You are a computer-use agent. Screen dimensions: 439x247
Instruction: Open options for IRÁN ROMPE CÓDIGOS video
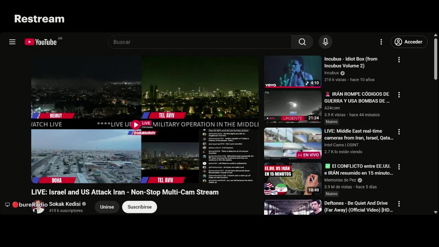coord(399,95)
